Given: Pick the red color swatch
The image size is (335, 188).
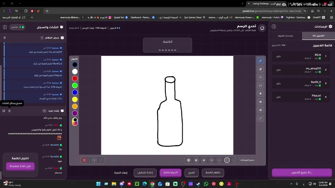Looking at the screenshot, I should coord(75,79).
